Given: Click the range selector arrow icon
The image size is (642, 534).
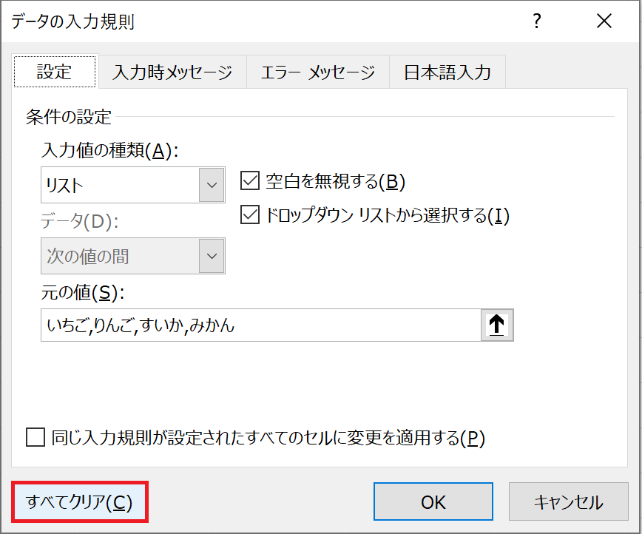Looking at the screenshot, I should (496, 325).
